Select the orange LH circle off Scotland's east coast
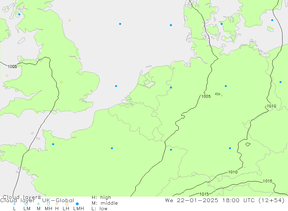 69,20
